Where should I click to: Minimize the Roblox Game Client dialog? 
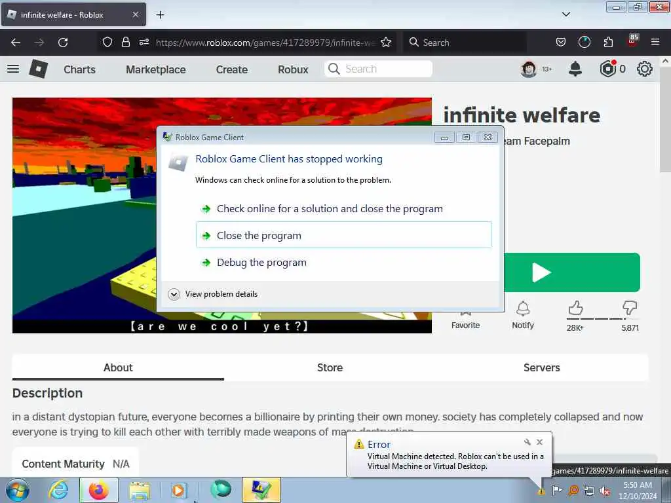[x=445, y=138]
